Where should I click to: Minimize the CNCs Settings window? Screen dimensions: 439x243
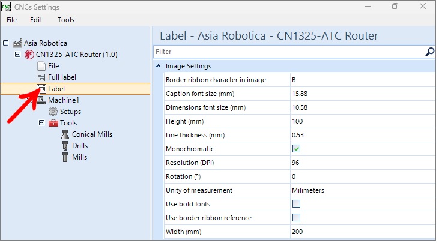click(x=368, y=7)
